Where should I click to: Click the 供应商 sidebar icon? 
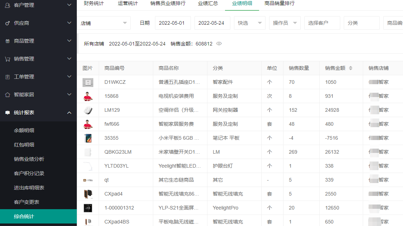tap(8, 23)
